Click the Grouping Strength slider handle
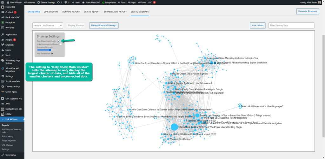The image size is (325, 159). (50, 50)
